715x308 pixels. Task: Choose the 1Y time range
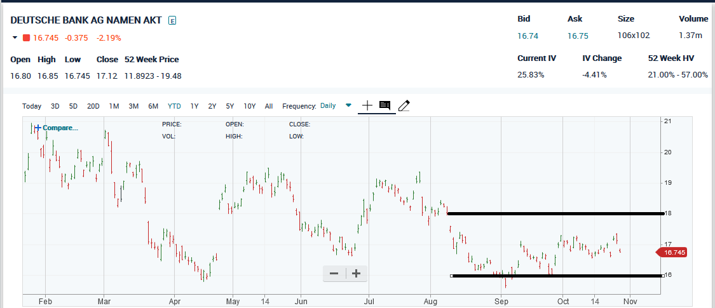click(194, 106)
